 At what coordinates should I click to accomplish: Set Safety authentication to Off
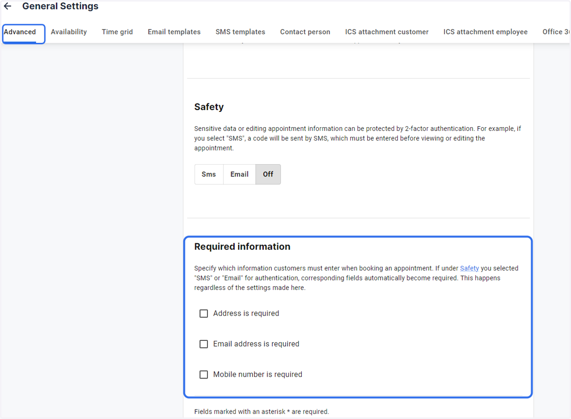268,174
